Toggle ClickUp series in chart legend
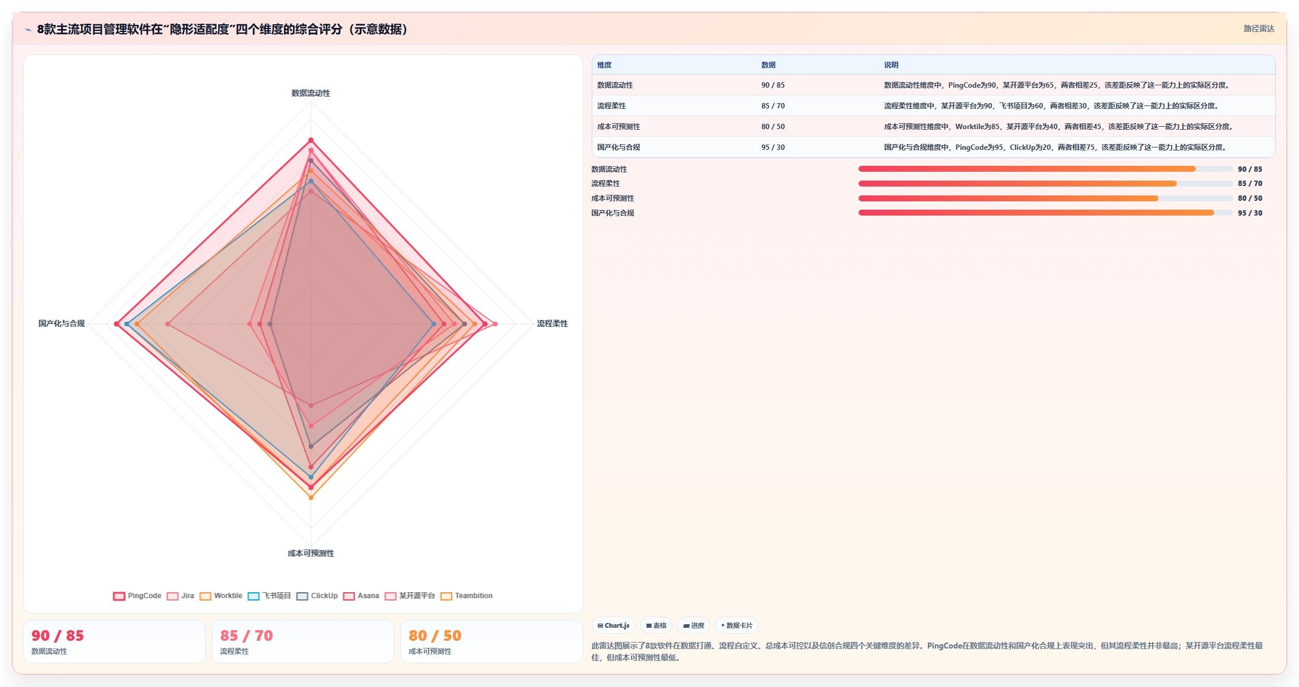This screenshot has width=1299, height=687. click(x=317, y=596)
